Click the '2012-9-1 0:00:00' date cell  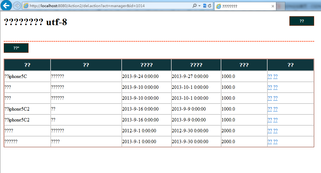[146, 131]
